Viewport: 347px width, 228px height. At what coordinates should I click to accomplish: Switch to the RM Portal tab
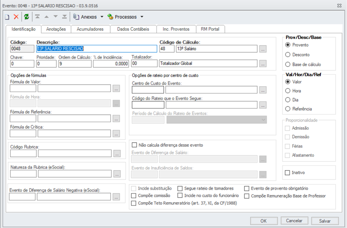click(210, 29)
